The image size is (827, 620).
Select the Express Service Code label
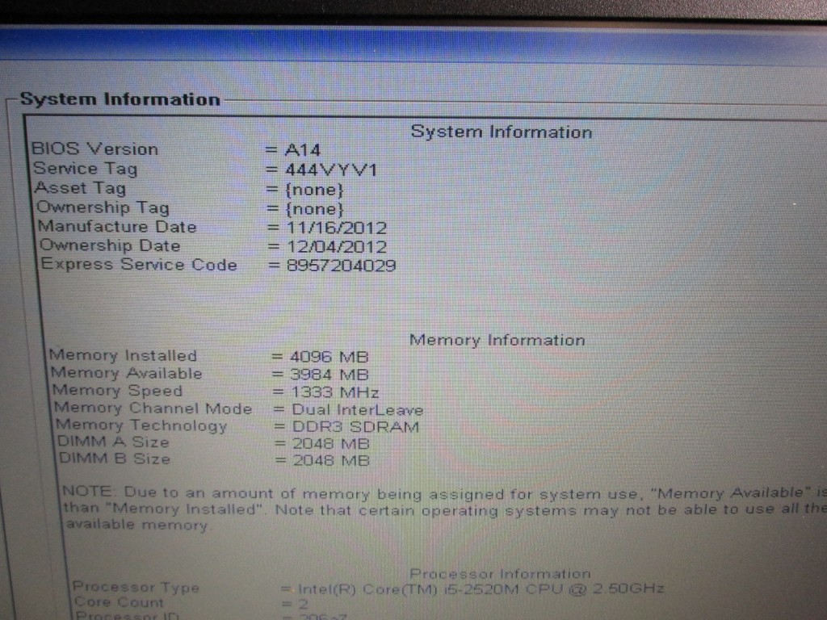(139, 264)
